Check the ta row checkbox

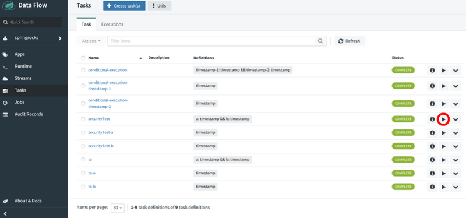tap(83, 160)
